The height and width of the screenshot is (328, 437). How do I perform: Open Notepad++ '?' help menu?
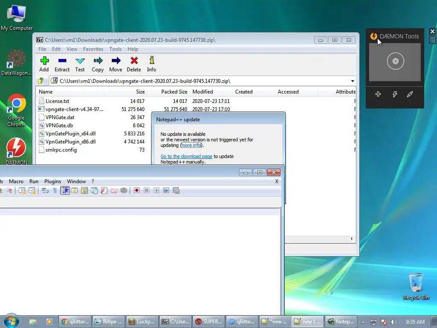(93, 182)
